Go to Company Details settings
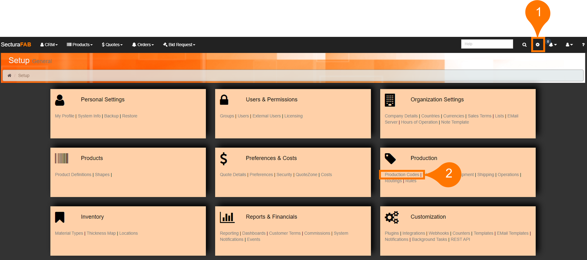587x260 pixels. pyautogui.click(x=401, y=116)
